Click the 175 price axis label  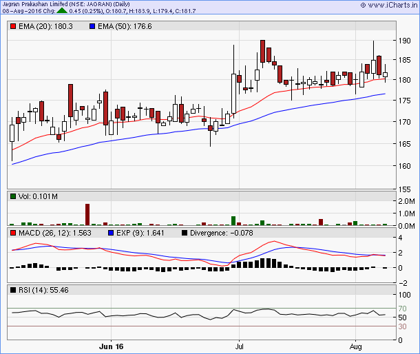404,101
